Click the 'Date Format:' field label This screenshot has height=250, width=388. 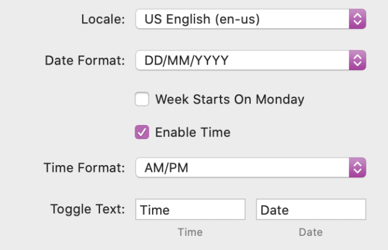[x=85, y=60]
